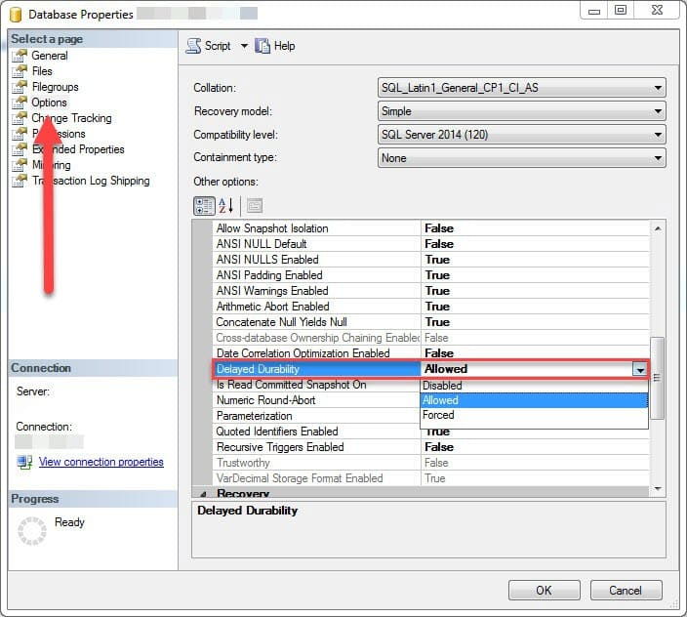Click the Property Pages icon
687x617 pixels.
tap(255, 206)
